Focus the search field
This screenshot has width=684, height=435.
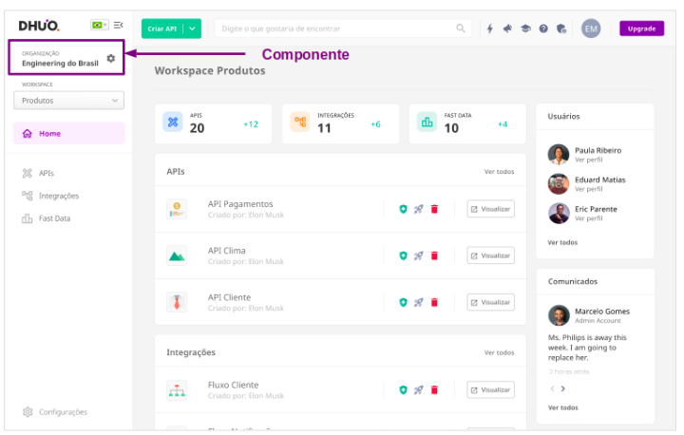point(343,28)
